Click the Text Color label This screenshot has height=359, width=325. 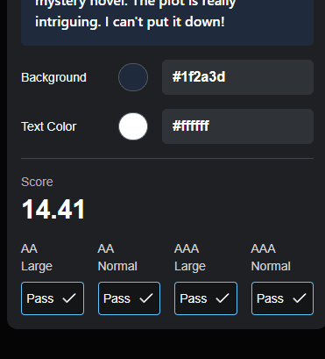coord(49,126)
